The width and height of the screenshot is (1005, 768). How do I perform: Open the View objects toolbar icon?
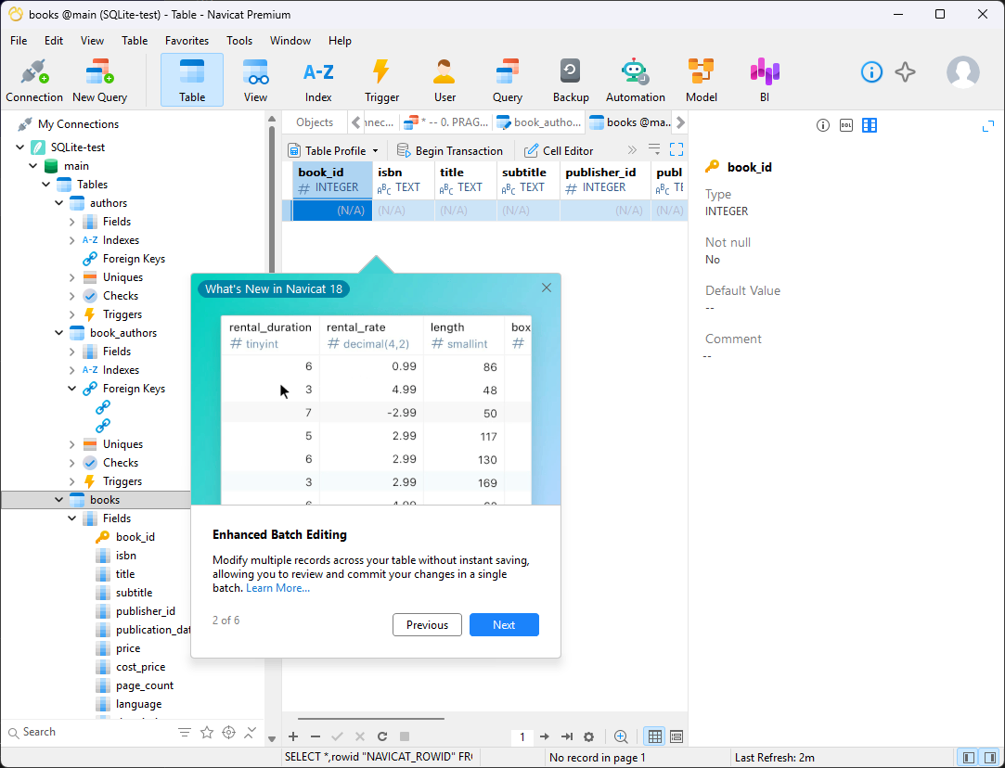[255, 80]
